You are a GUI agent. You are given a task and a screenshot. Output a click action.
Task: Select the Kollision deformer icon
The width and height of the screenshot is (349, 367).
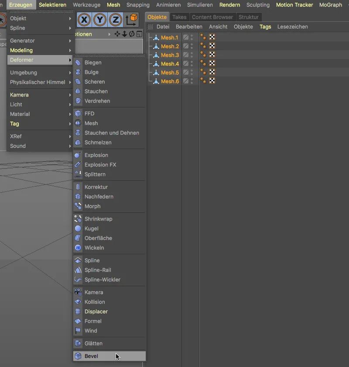pyautogui.click(x=78, y=302)
